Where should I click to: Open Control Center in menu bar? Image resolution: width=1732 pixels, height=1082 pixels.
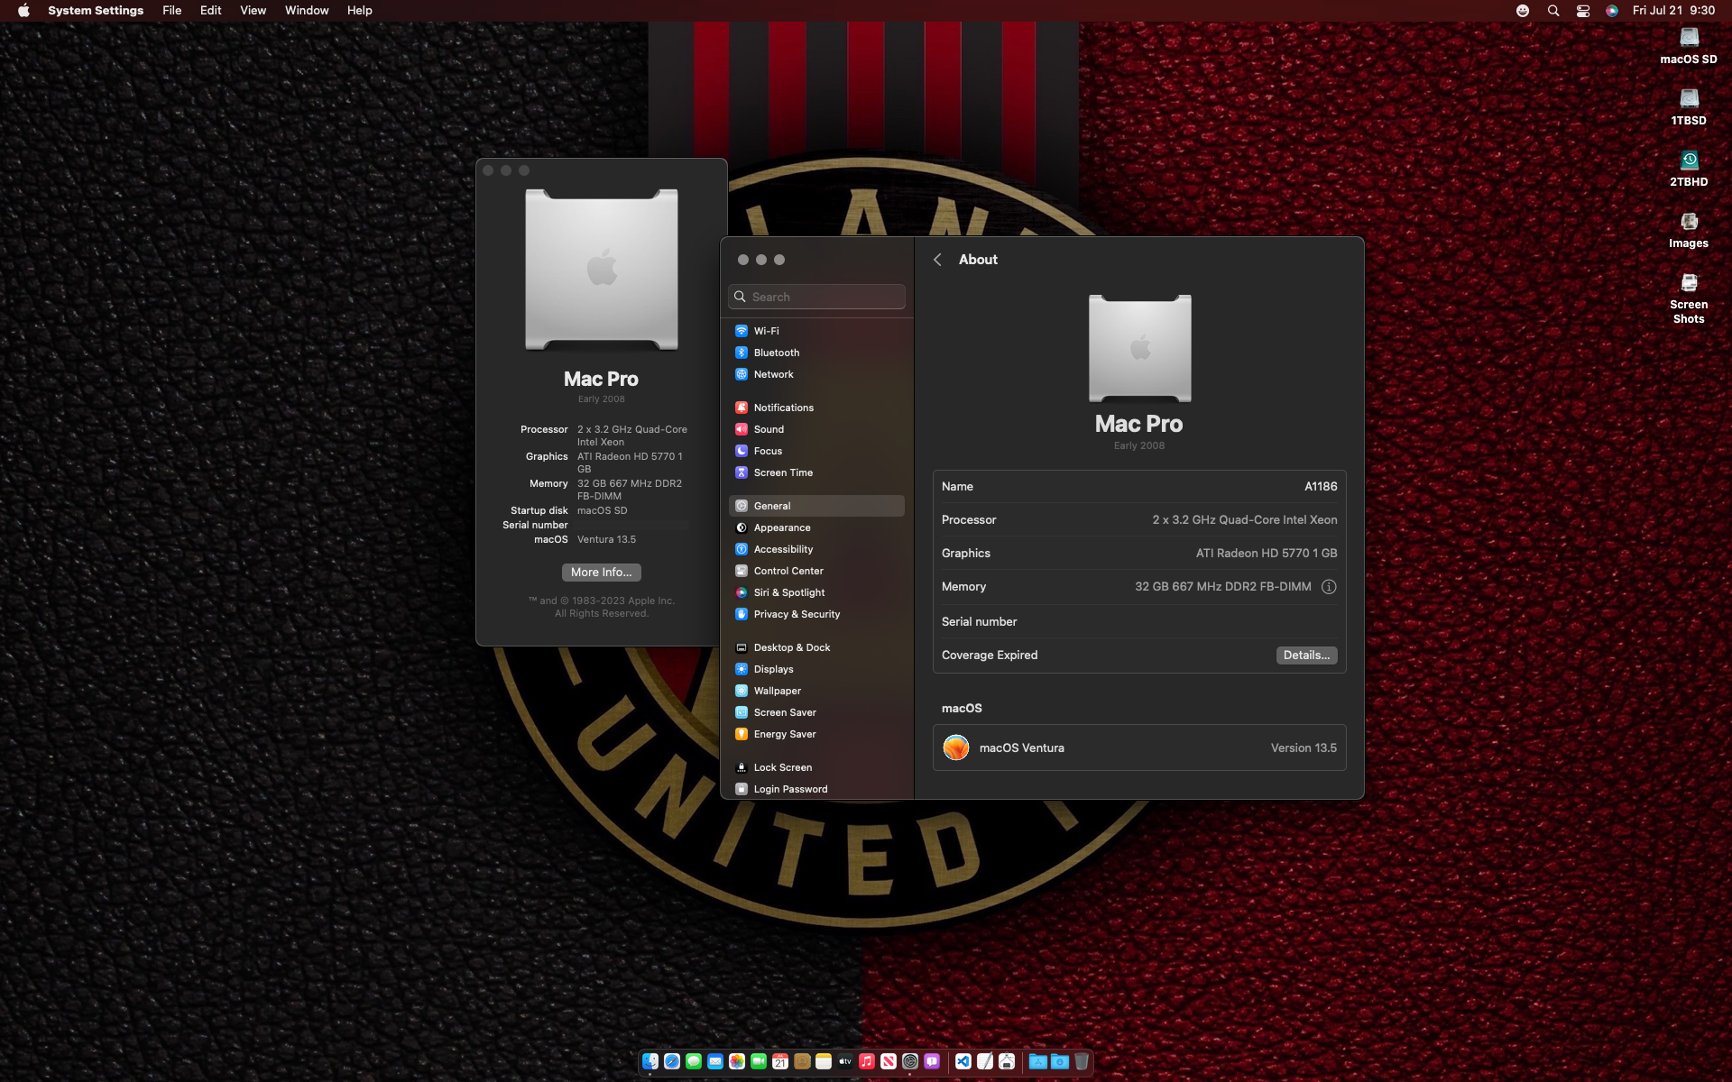1582,11
